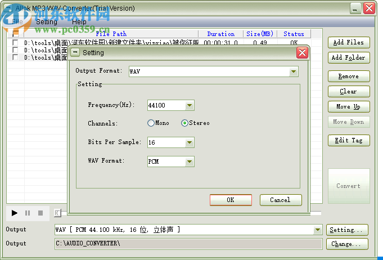
Task: Open the main Output format profile dropdown
Action: [318, 230]
